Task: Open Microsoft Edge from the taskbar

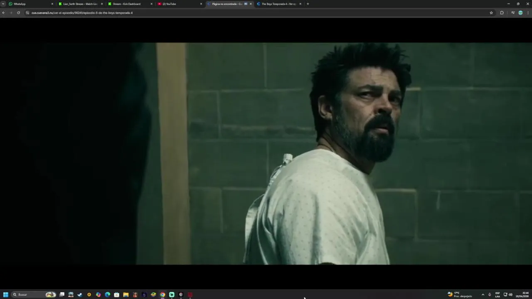Action: (x=107, y=294)
